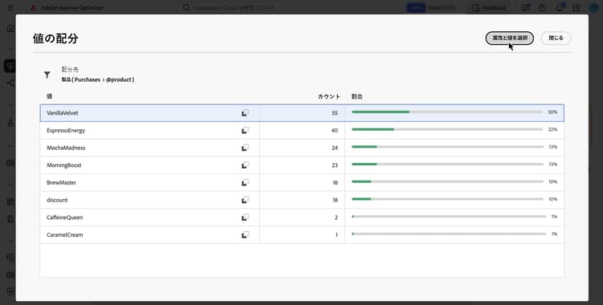Click count 23 for MorningBoost
The image size is (603, 305).
(x=334, y=165)
